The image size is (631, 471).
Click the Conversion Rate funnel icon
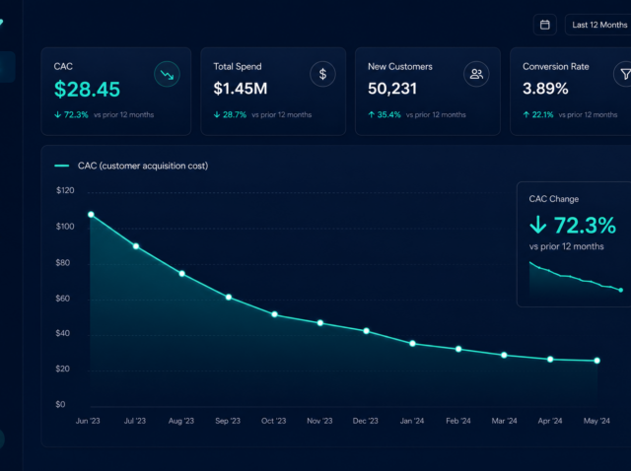point(623,74)
